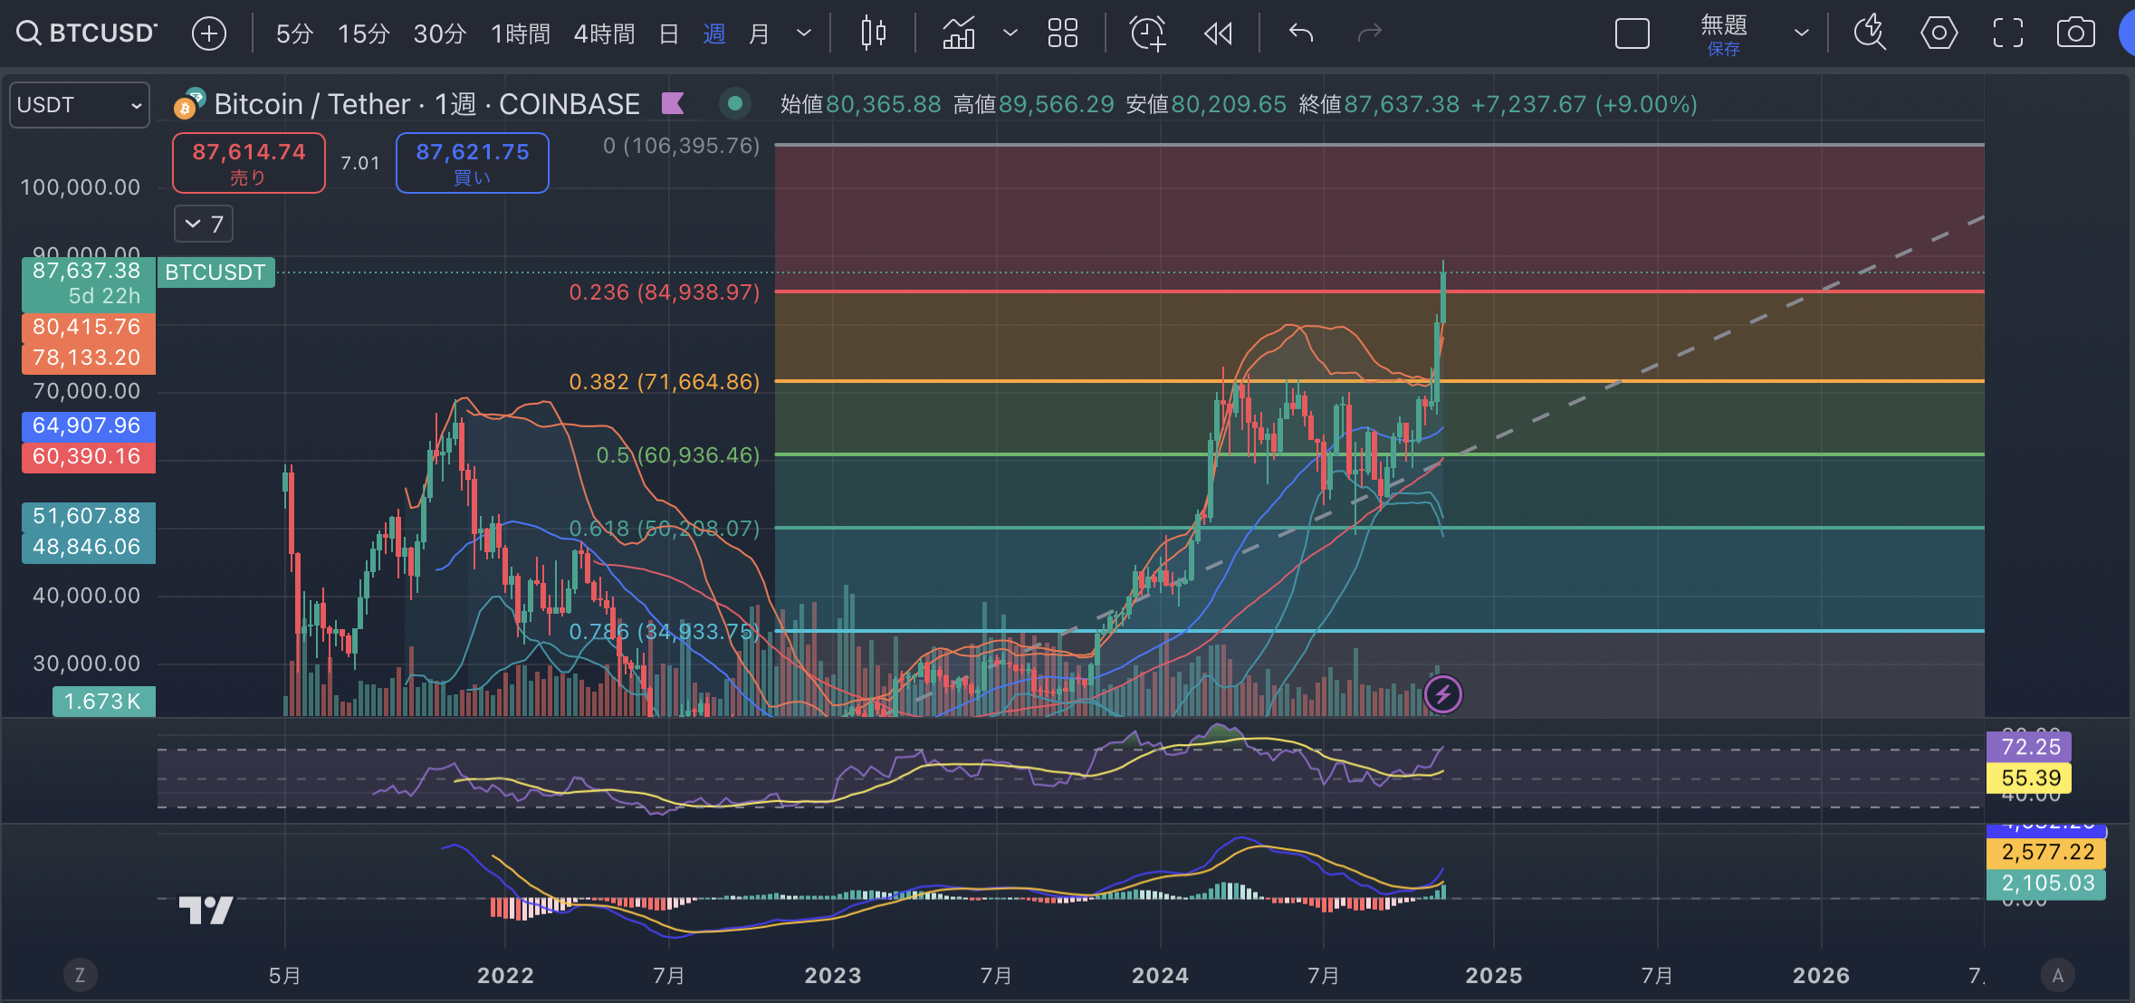Click the 64,907.96 blue price label

click(x=88, y=425)
